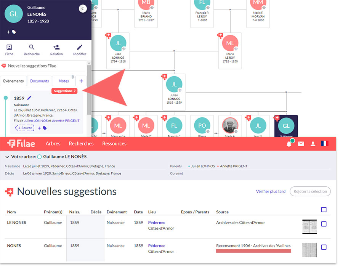Select the French flag language icon

325,144
